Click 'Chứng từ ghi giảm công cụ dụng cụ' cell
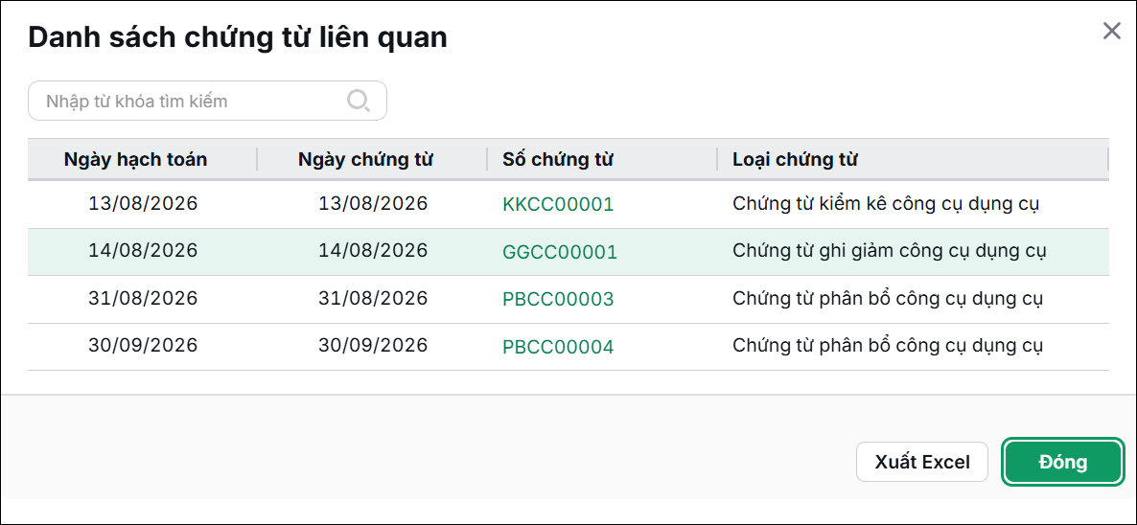Image resolution: width=1137 pixels, height=525 pixels. tap(890, 251)
